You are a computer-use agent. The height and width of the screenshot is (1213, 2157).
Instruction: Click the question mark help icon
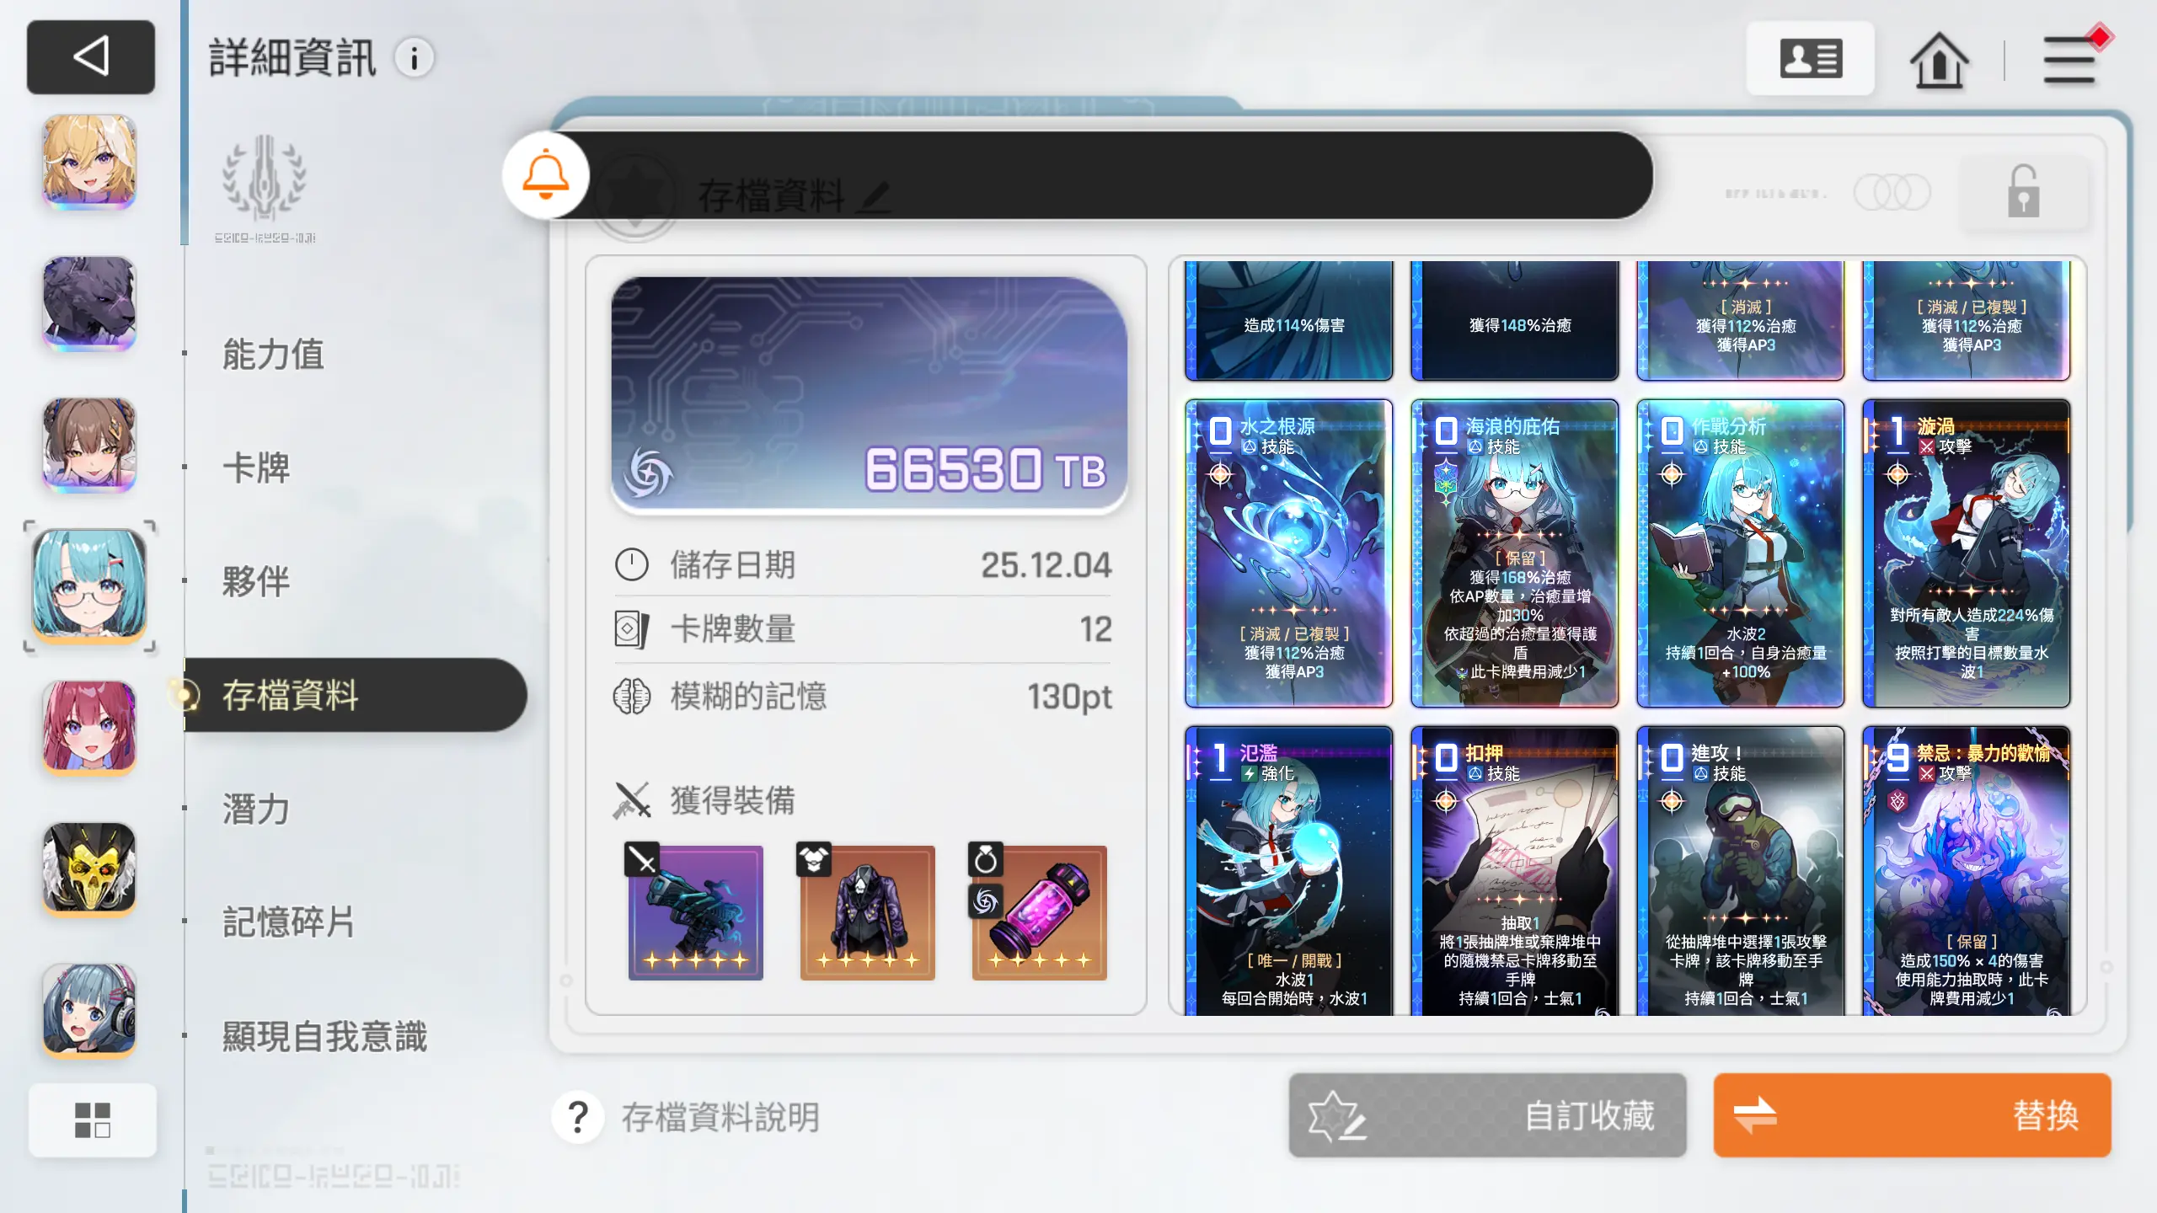coord(578,1117)
